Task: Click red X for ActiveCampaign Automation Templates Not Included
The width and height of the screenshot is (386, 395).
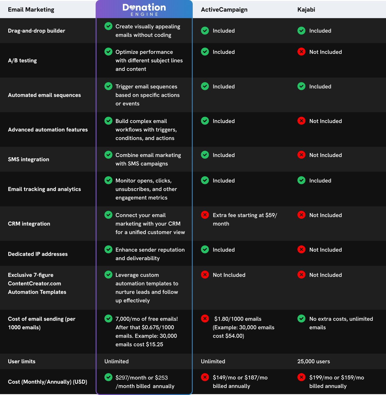Action: [205, 275]
